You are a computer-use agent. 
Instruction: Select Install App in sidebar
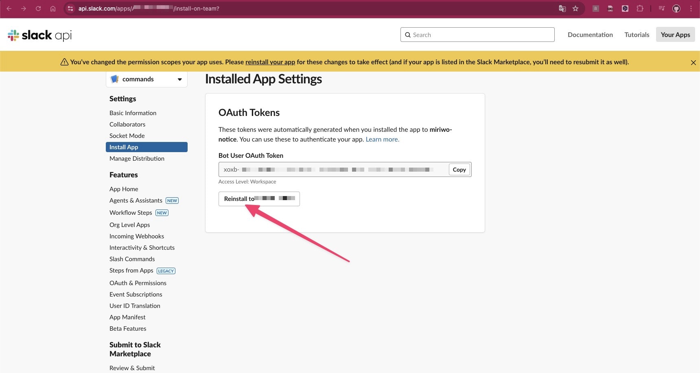147,147
